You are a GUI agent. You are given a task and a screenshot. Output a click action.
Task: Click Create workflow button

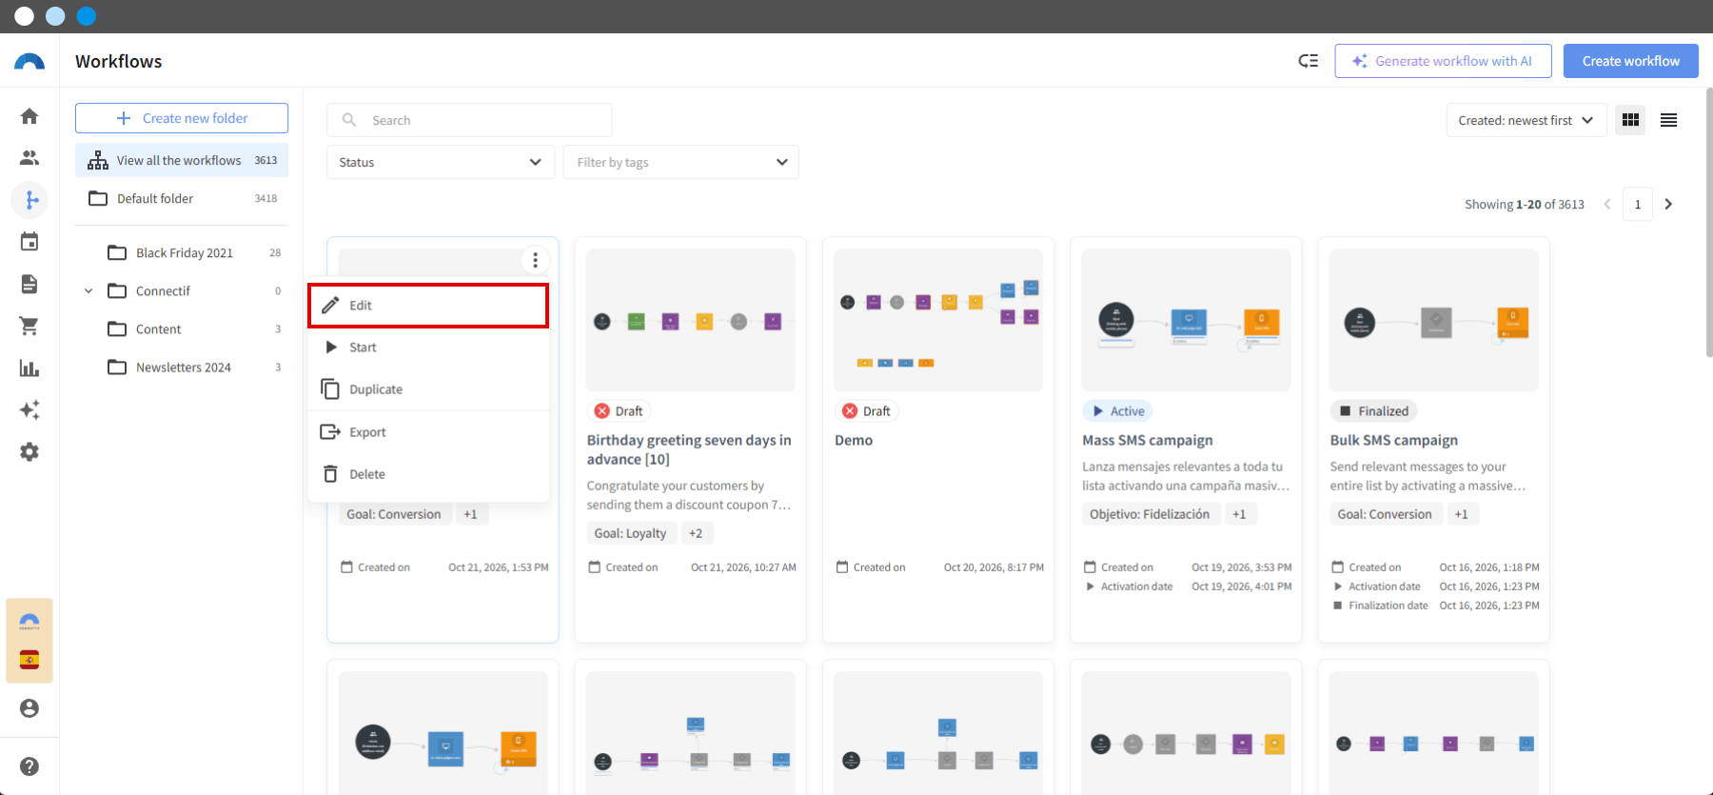pyautogui.click(x=1631, y=61)
